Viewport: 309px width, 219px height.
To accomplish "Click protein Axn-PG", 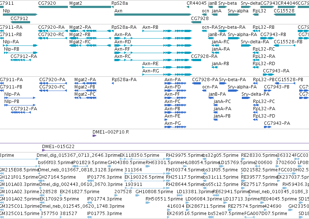I will [172, 123].
